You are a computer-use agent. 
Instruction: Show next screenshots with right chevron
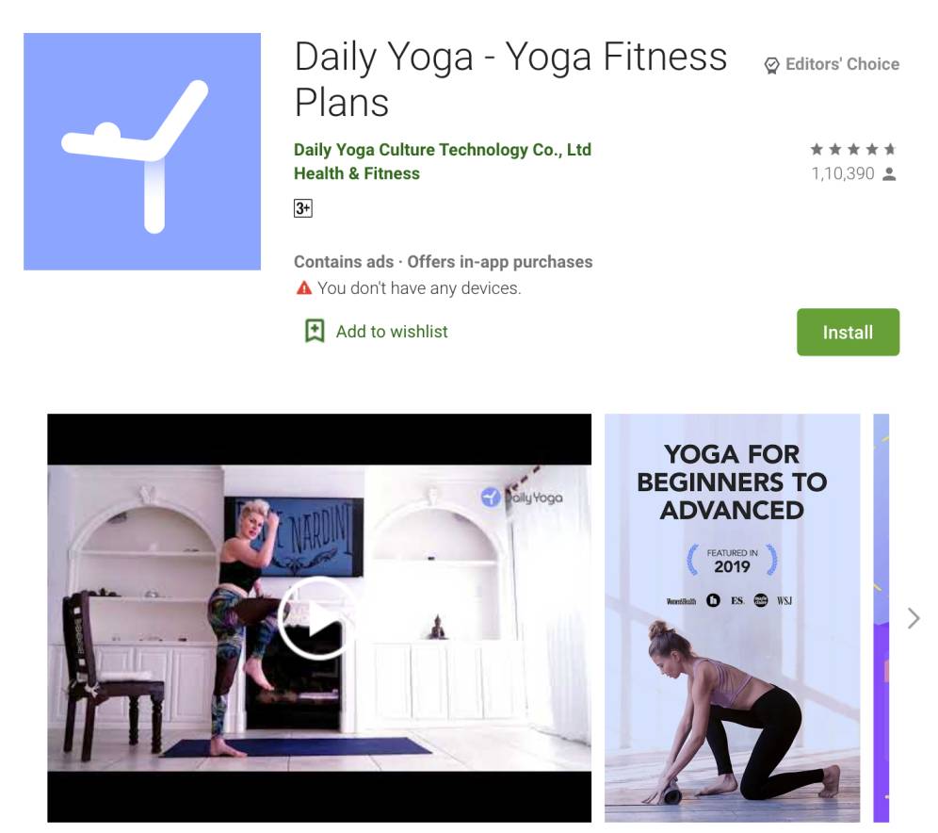(913, 618)
